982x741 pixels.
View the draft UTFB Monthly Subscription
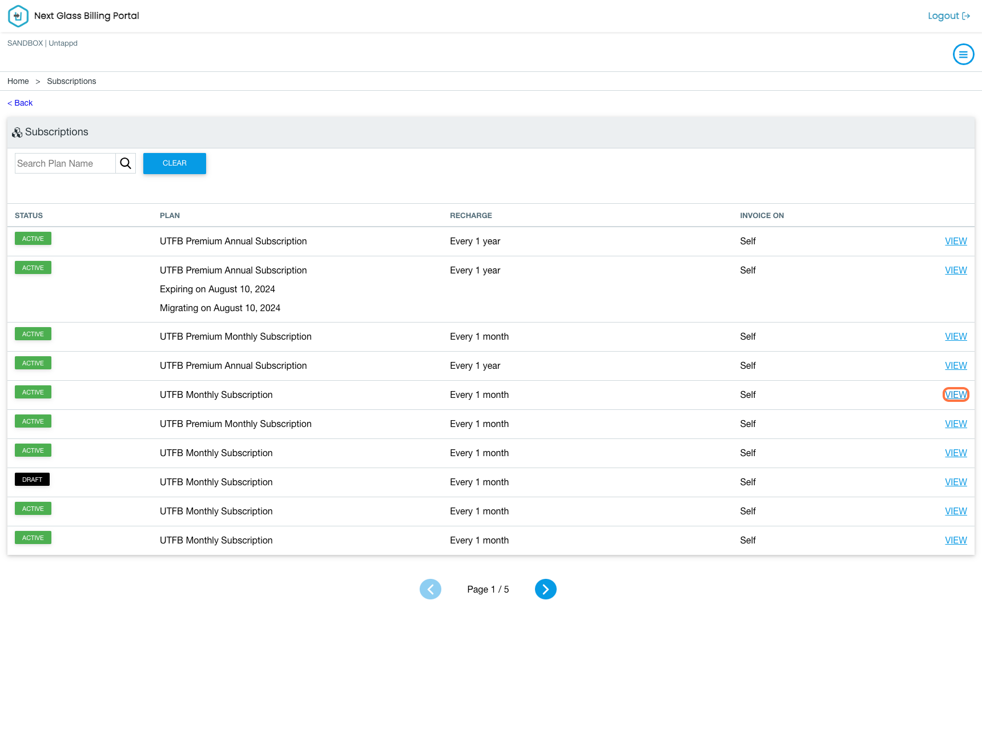(x=956, y=482)
